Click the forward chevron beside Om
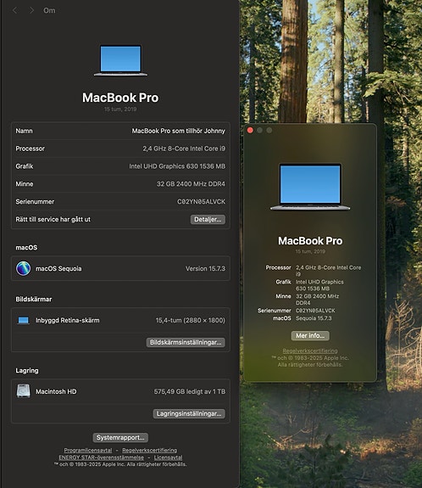The height and width of the screenshot is (488, 422). coord(31,10)
